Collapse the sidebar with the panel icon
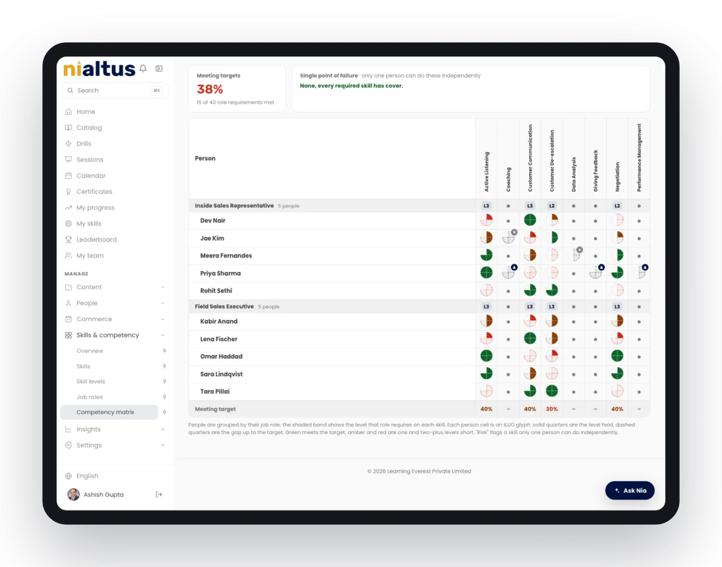 tap(159, 68)
